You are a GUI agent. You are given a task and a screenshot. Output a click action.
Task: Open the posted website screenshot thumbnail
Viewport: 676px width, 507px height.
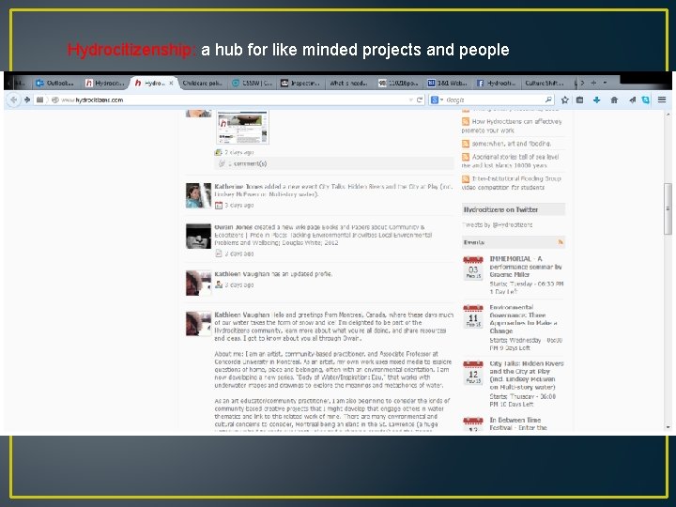coord(243,127)
